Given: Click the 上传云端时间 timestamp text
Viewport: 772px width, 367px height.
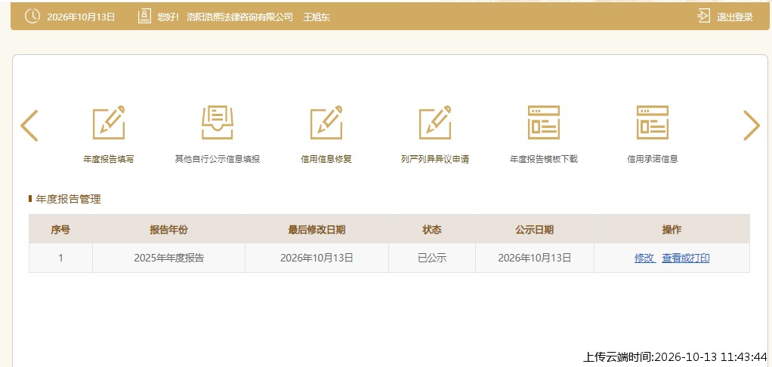Looking at the screenshot, I should tap(675, 356).
